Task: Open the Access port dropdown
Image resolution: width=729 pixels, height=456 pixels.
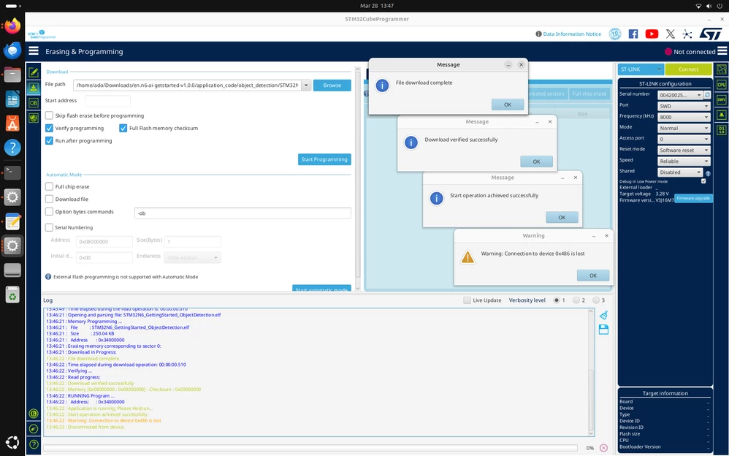Action: click(684, 139)
